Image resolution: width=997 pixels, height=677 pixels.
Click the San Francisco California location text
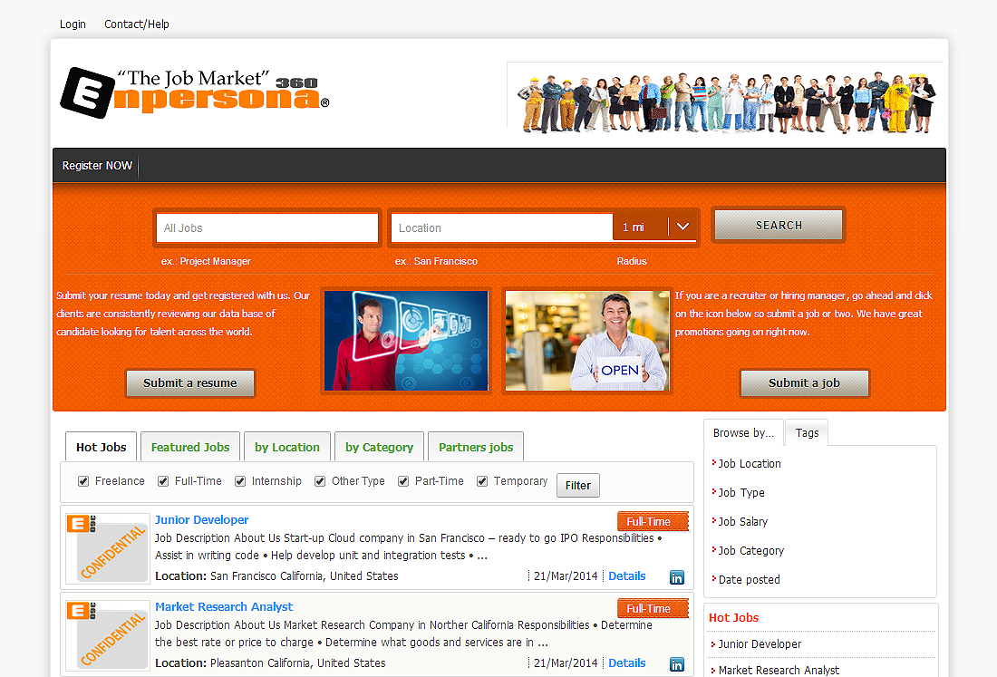pos(304,575)
